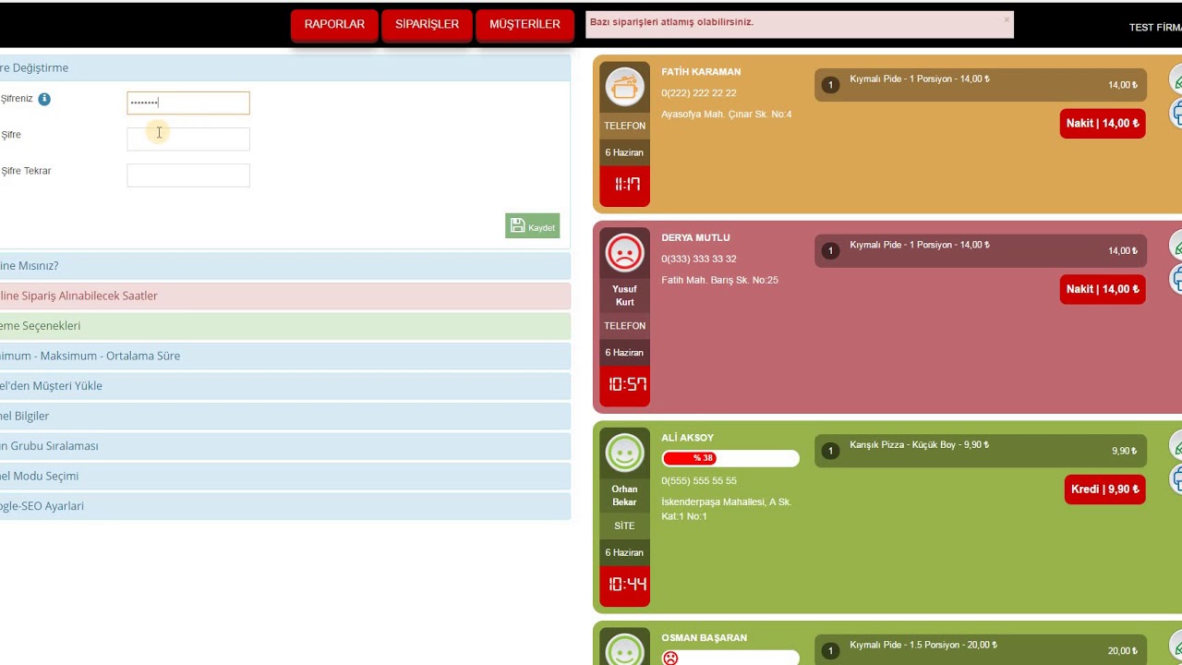The height and width of the screenshot is (665, 1182).
Task: Click phone number 0(222) 222 22 22
Action: coord(699,93)
